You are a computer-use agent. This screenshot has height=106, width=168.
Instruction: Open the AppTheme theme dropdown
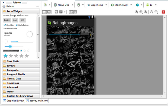[x=97, y=5]
